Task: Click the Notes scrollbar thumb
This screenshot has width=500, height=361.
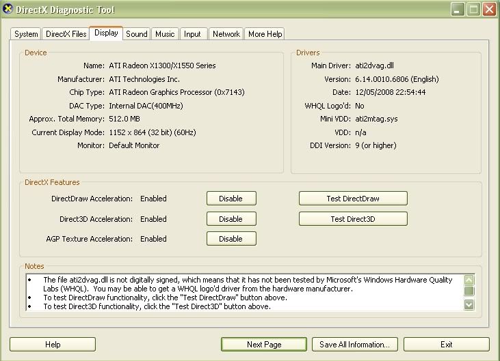Action: pos(469,291)
